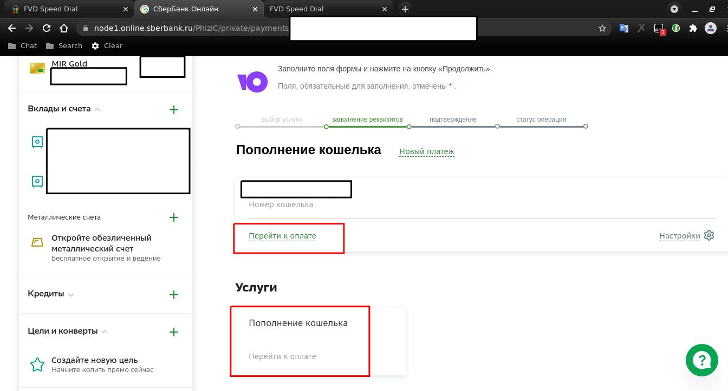Click the plus icon beside Цели и конверты
This screenshot has height=391, width=728.
tap(174, 332)
